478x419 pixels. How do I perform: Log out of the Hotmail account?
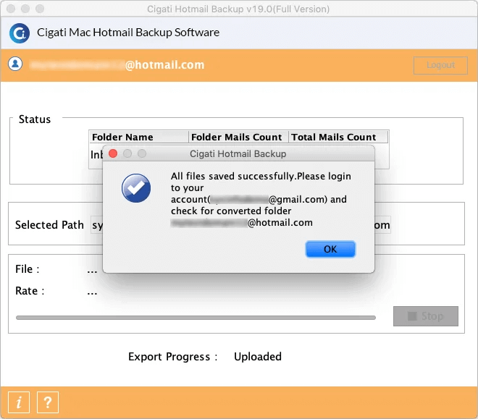pyautogui.click(x=440, y=65)
